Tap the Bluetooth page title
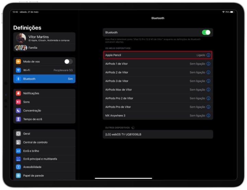This screenshot has width=247, height=190. [x=158, y=18]
